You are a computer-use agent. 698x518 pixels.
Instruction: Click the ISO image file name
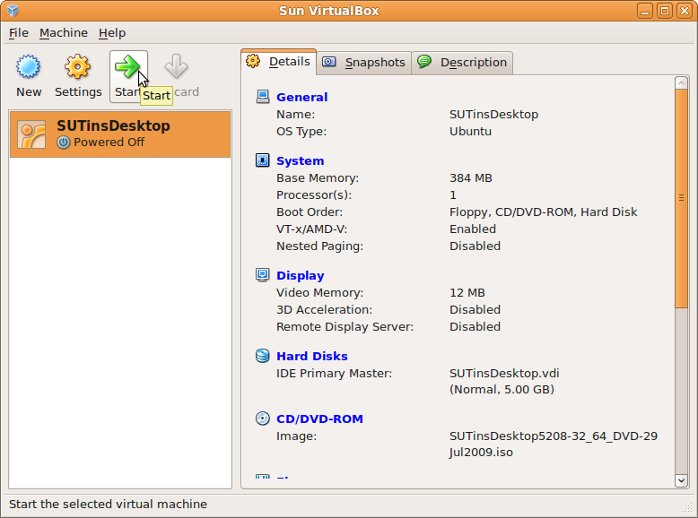(x=554, y=444)
